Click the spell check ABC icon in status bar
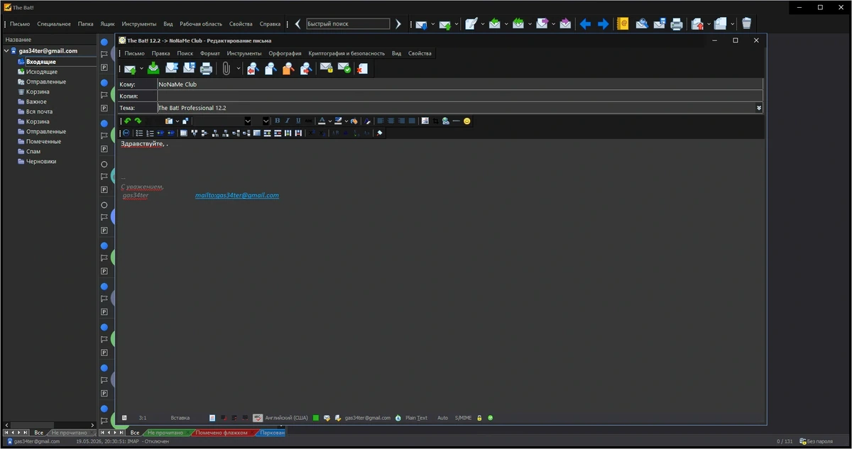This screenshot has height=449, width=852. click(x=258, y=418)
